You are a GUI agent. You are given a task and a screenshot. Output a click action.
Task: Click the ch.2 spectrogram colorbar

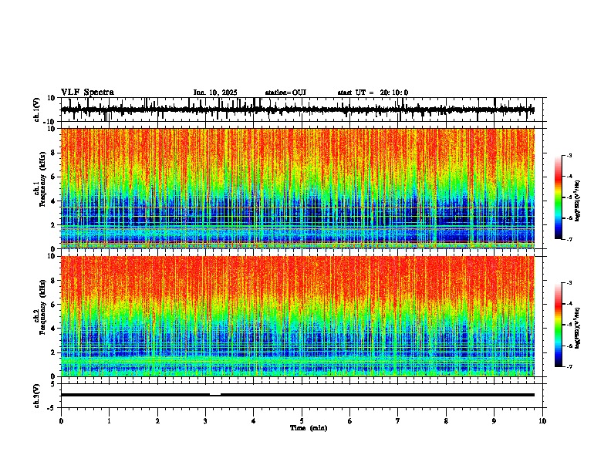pos(559,325)
